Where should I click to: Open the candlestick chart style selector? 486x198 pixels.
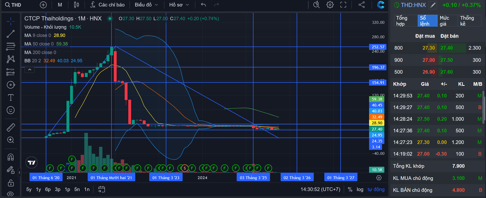click(x=77, y=5)
